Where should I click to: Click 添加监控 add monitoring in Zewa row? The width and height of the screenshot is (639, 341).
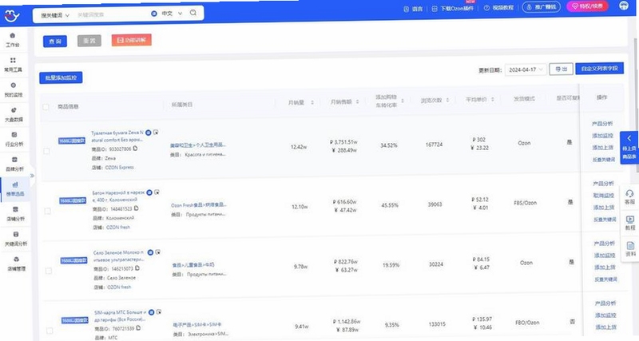tap(603, 135)
